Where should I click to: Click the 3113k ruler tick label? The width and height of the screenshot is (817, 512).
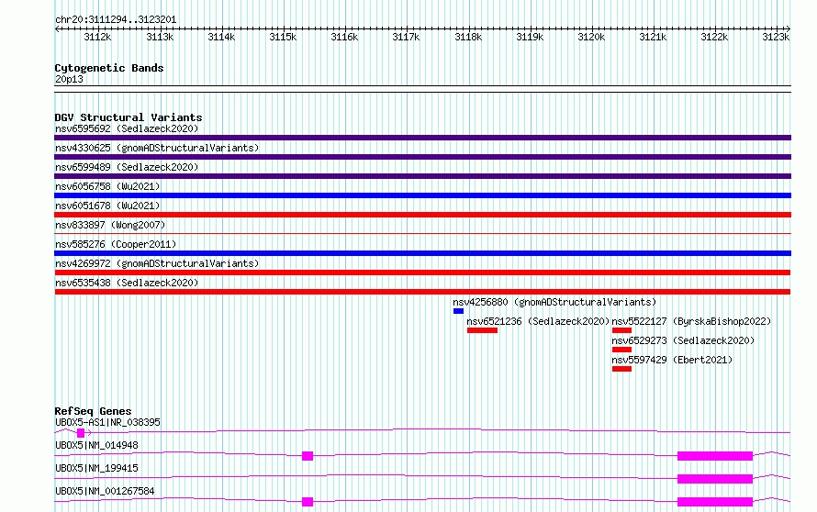tap(160, 37)
